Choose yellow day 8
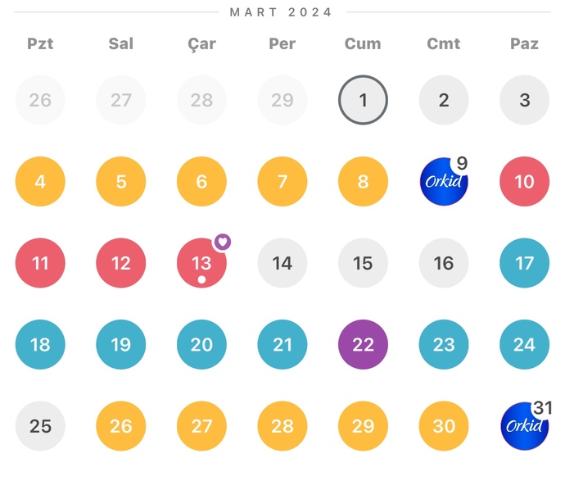 point(364,181)
